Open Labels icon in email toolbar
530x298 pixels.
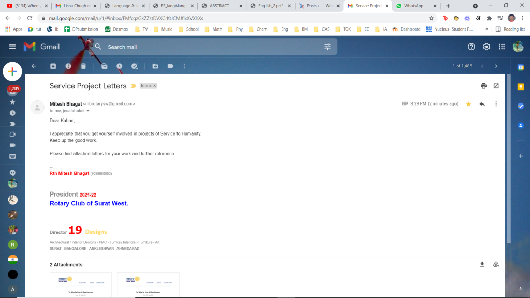pyautogui.click(x=170, y=66)
